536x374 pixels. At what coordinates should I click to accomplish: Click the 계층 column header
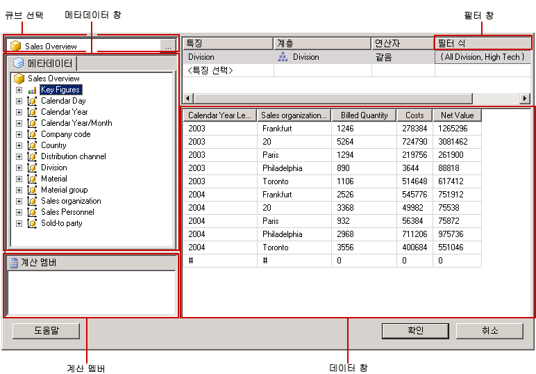322,44
